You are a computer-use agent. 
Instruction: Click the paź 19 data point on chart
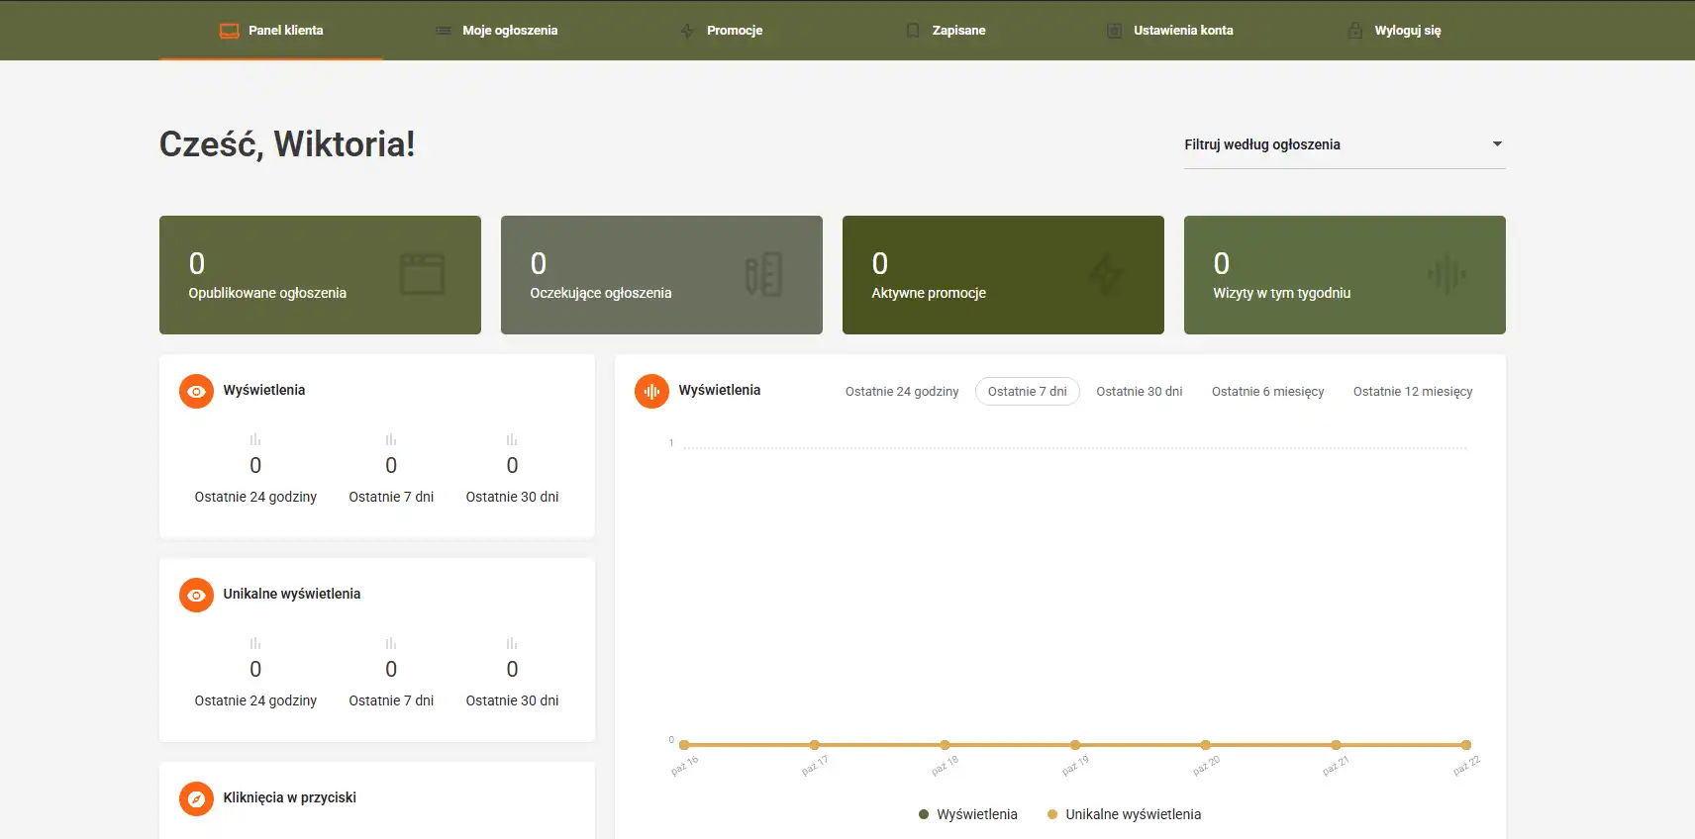(x=1075, y=745)
